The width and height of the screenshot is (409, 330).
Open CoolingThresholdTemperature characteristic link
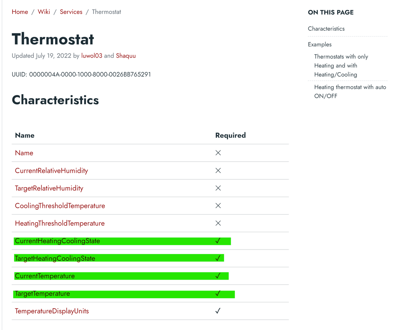click(x=60, y=206)
